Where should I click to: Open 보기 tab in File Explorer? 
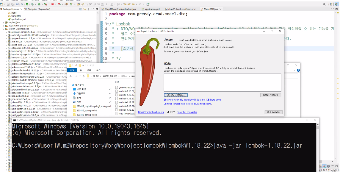pos(98,70)
